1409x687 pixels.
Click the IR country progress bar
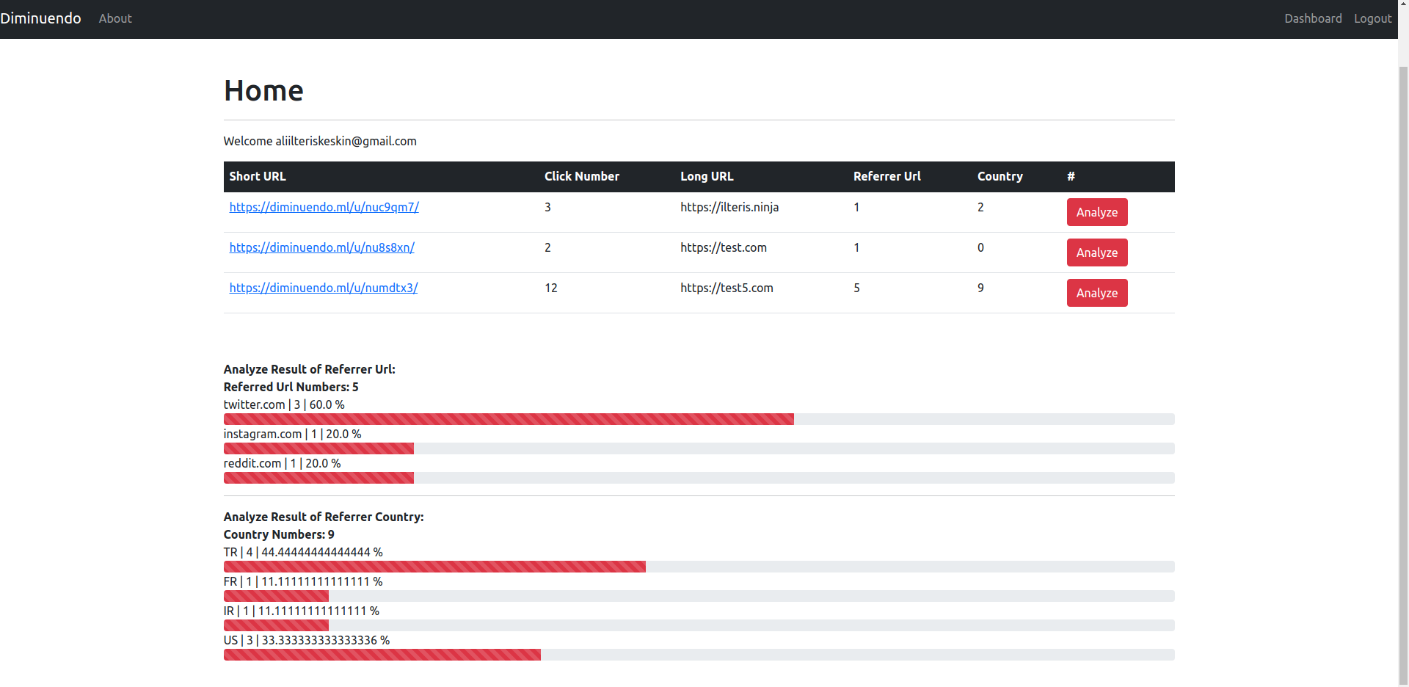click(x=276, y=625)
